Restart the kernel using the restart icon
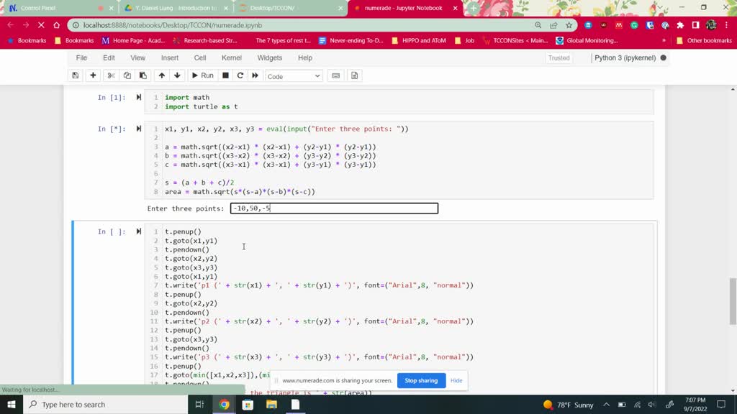Image resolution: width=737 pixels, height=414 pixels. 239,75
